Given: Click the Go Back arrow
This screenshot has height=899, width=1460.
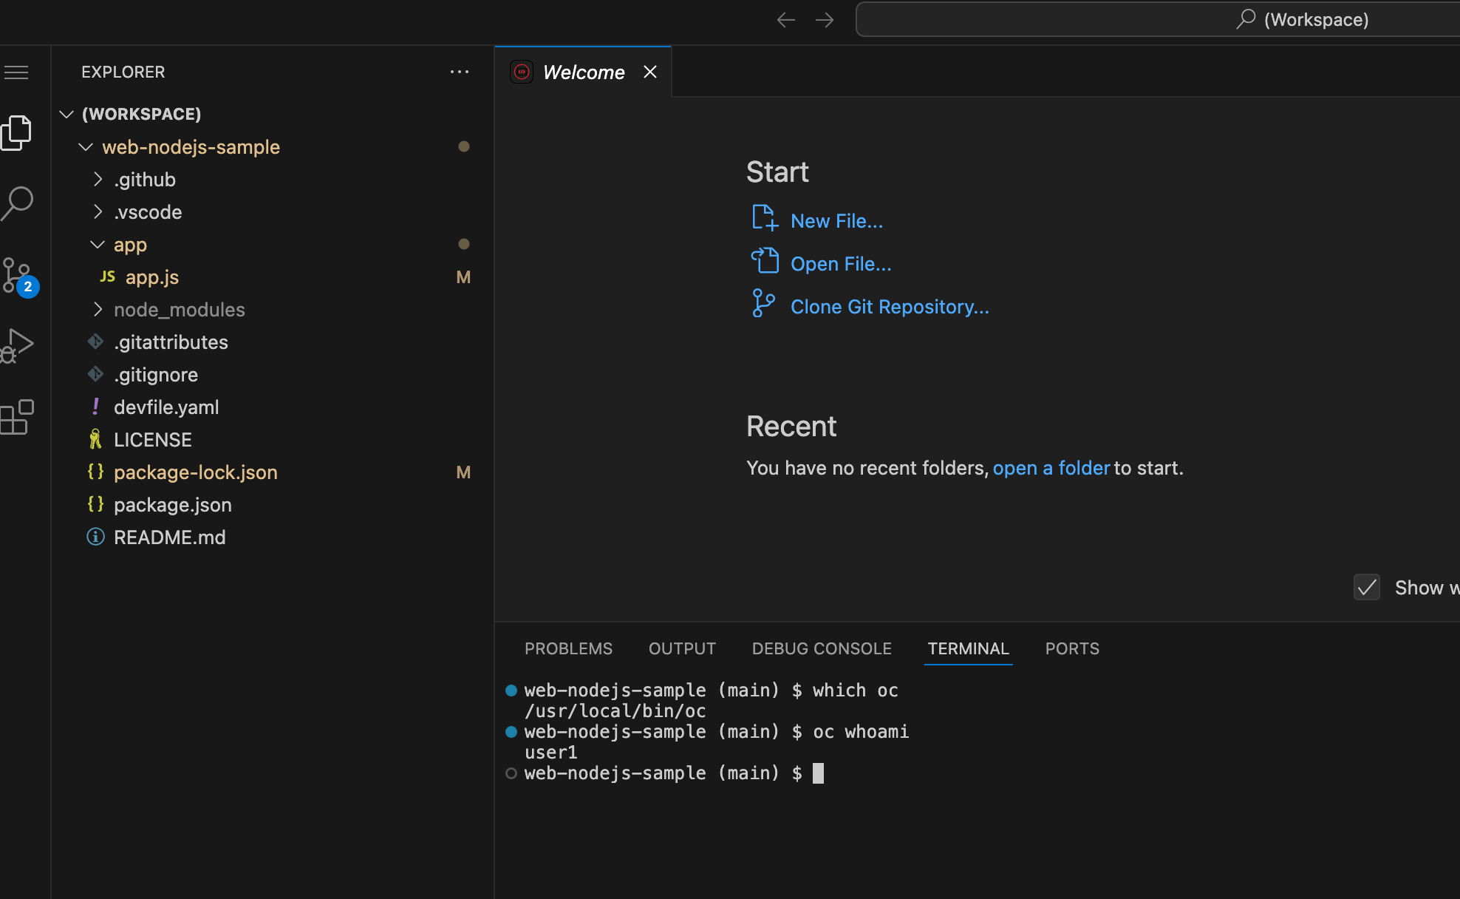Looking at the screenshot, I should pyautogui.click(x=786, y=20).
